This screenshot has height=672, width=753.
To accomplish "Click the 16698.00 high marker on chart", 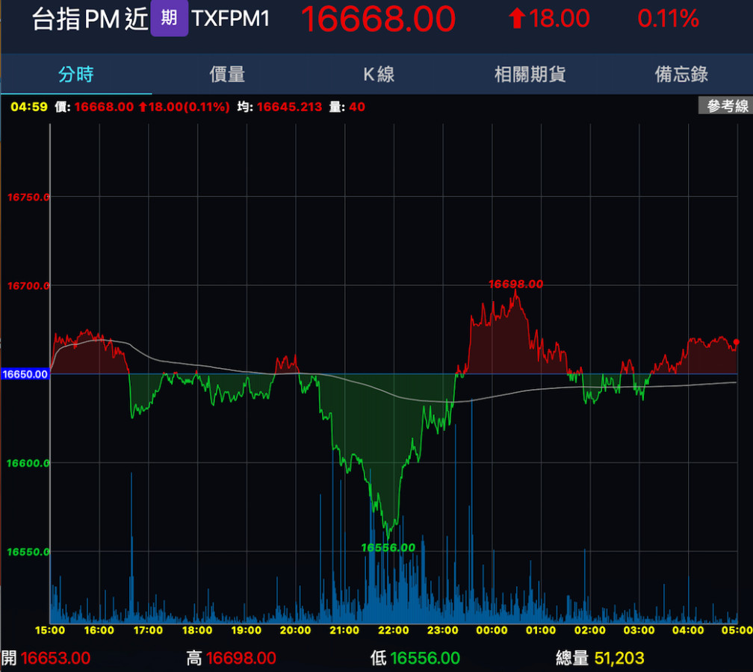I will point(515,284).
